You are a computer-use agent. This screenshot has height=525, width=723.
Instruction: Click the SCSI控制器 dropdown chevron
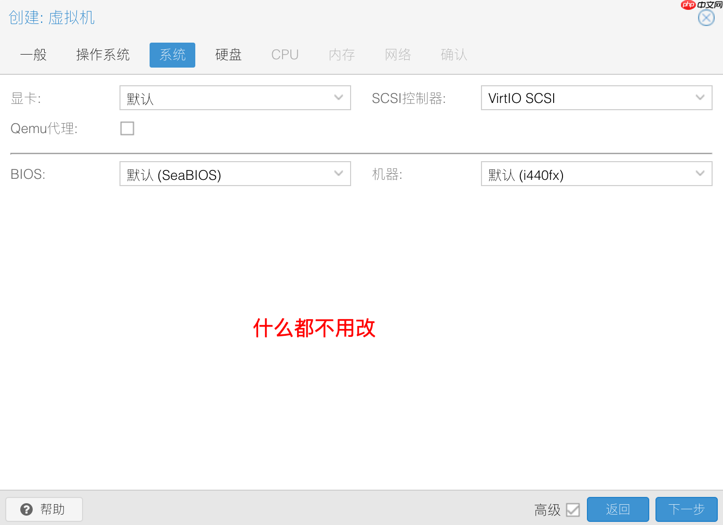pos(700,97)
